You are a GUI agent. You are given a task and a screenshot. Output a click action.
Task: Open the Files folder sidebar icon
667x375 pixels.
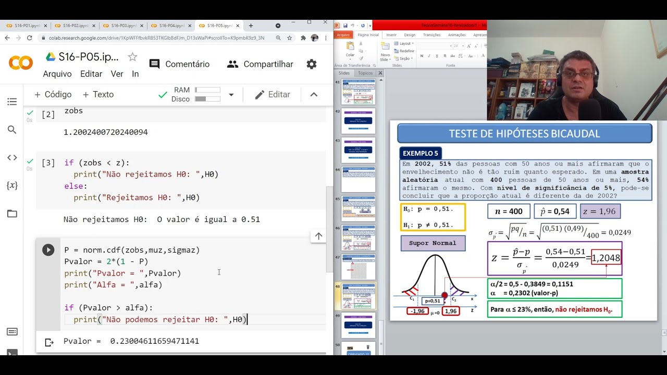tap(12, 214)
